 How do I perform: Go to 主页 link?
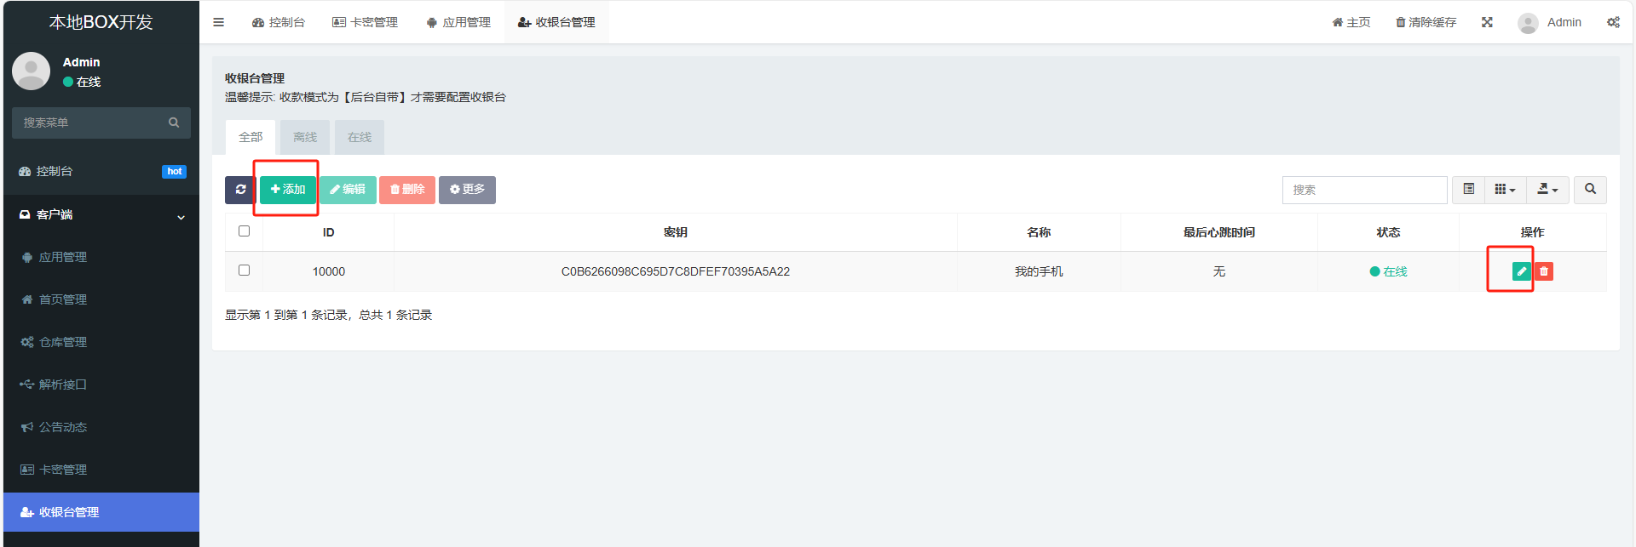click(x=1351, y=22)
